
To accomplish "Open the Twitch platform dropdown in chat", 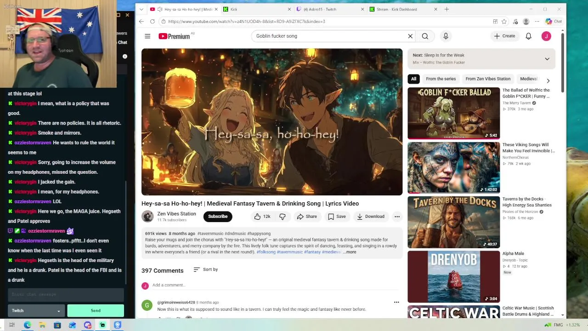I will [x=36, y=311].
